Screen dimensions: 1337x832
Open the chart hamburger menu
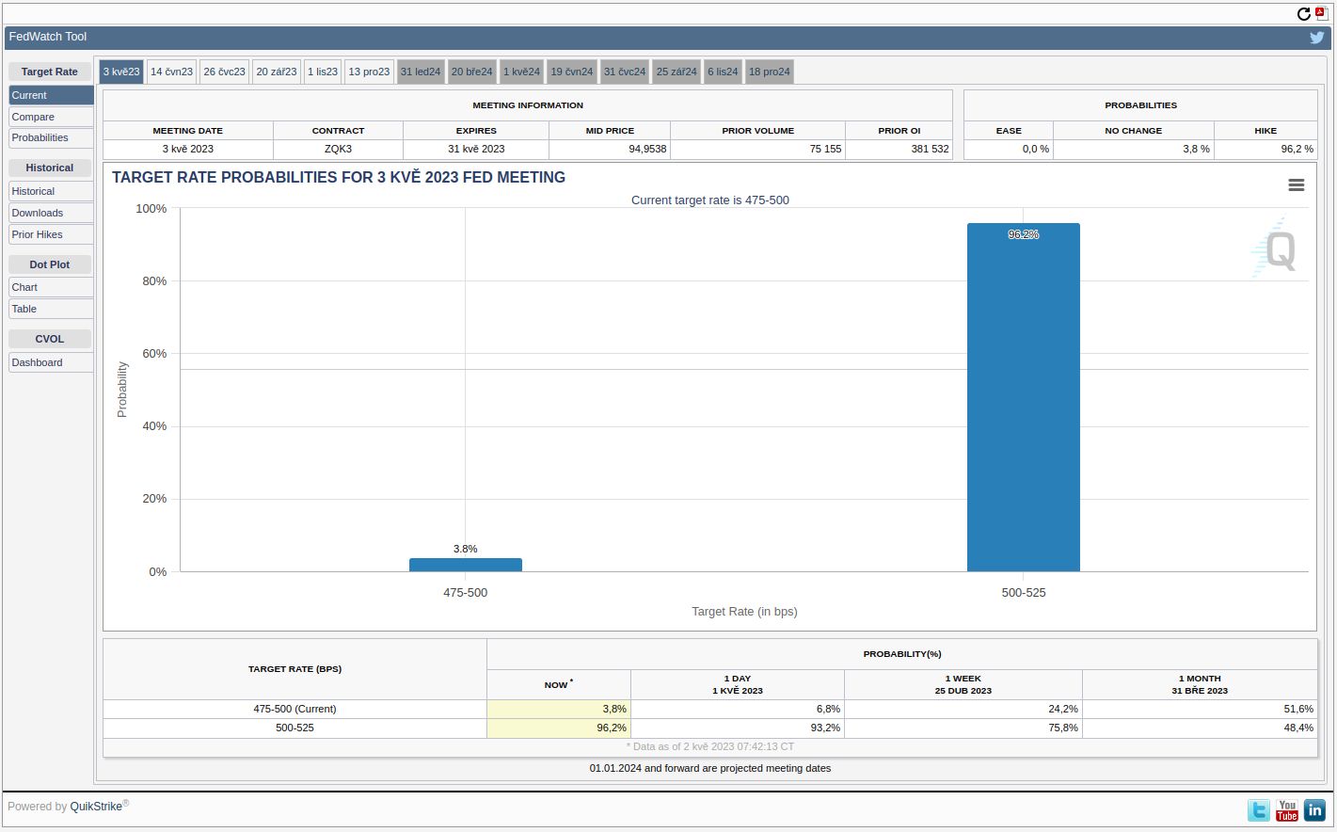pos(1296,185)
